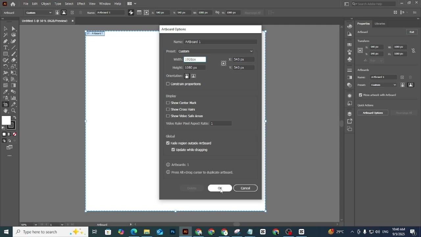The image size is (421, 237).
Task: Open the Effect menu
Action: 81,4
